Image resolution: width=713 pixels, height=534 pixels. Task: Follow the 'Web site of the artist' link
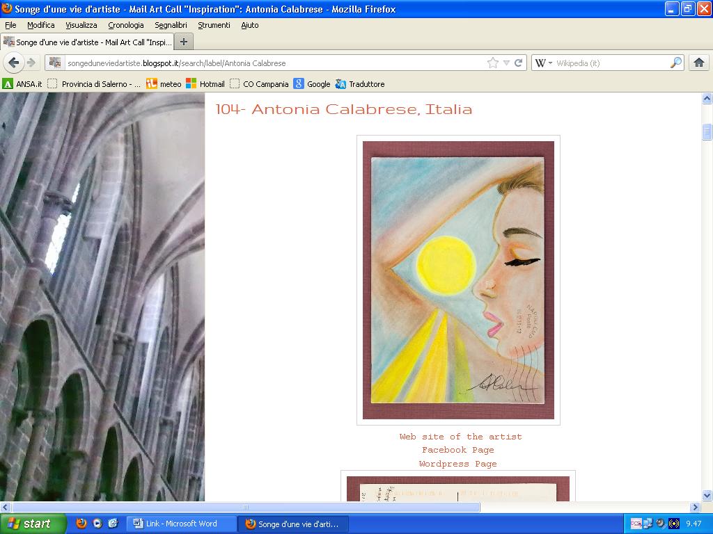(x=460, y=437)
